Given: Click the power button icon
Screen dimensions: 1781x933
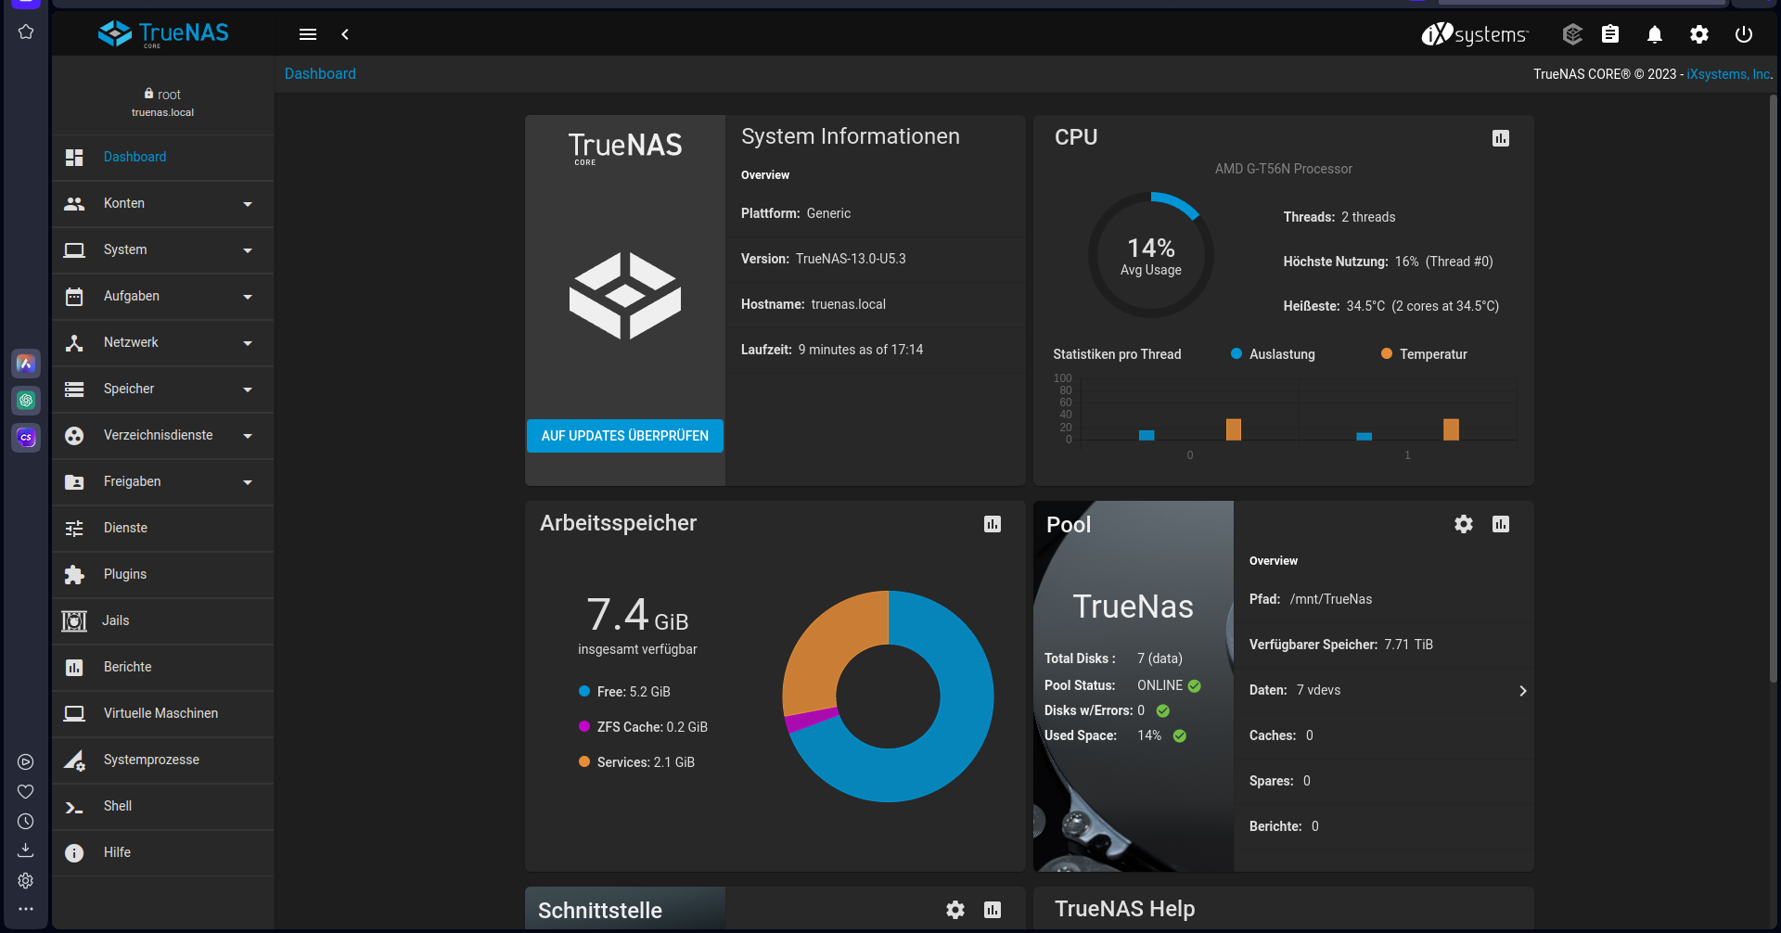Looking at the screenshot, I should [1744, 34].
